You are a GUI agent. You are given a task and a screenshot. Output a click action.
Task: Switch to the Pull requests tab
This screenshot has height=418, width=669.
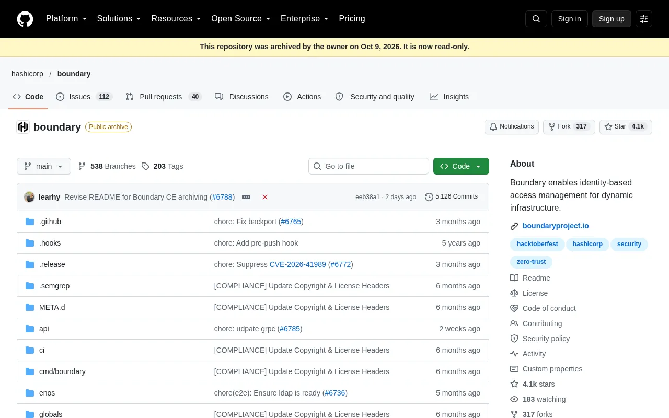click(x=164, y=97)
